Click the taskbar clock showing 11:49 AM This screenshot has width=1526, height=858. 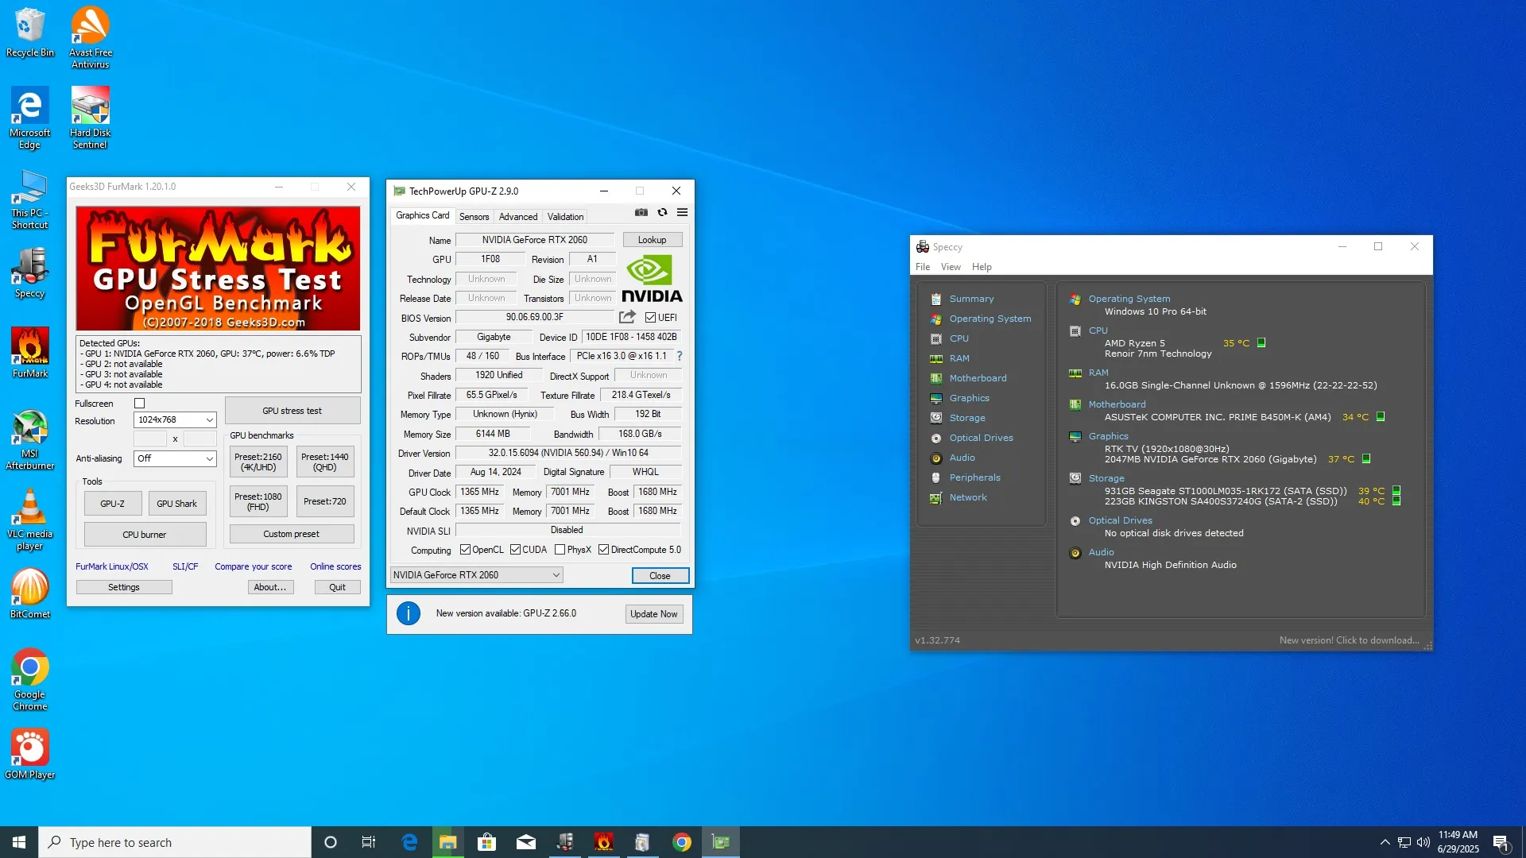click(1458, 842)
